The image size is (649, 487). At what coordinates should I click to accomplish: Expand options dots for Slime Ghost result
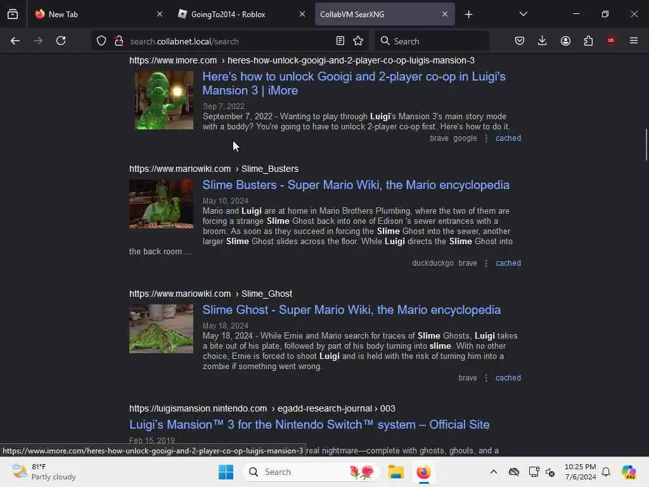486,378
